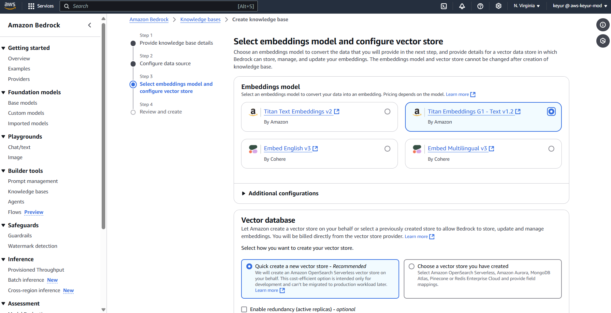
Task: Select Embed Multilingual v3 radio button
Action: point(551,149)
